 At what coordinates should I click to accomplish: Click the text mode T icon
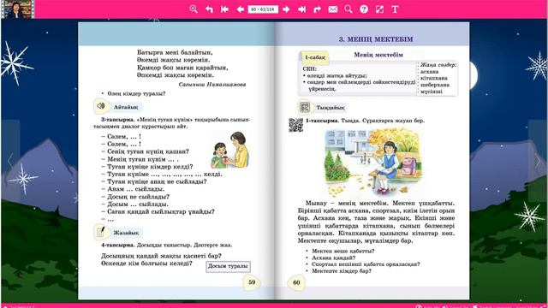(395, 9)
